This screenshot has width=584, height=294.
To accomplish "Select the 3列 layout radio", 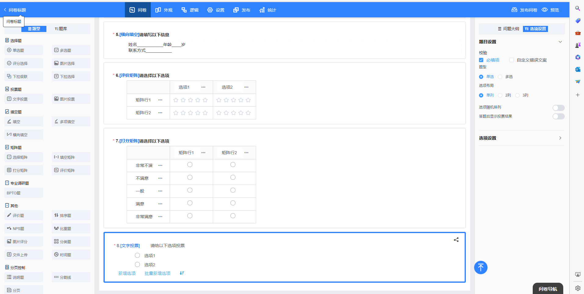I will click(x=517, y=95).
